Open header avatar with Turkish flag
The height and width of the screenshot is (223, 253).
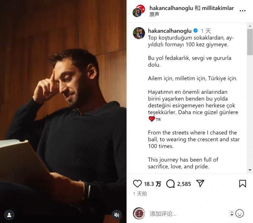point(139,11)
